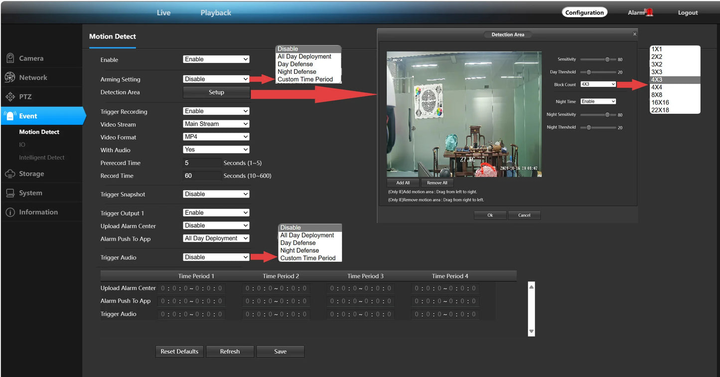The width and height of the screenshot is (720, 377).
Task: Click the red Alarm siren icon
Action: coord(649,12)
